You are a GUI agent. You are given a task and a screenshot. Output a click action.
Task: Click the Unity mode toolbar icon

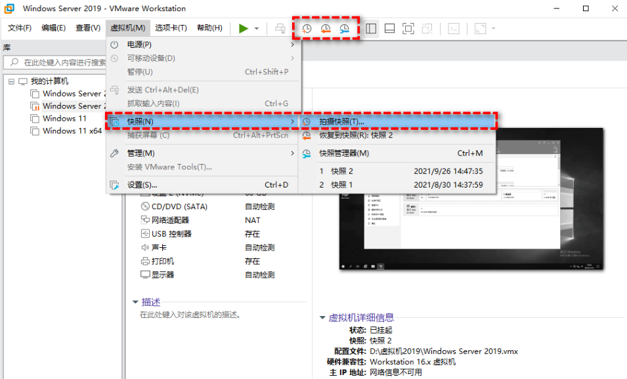[427, 28]
